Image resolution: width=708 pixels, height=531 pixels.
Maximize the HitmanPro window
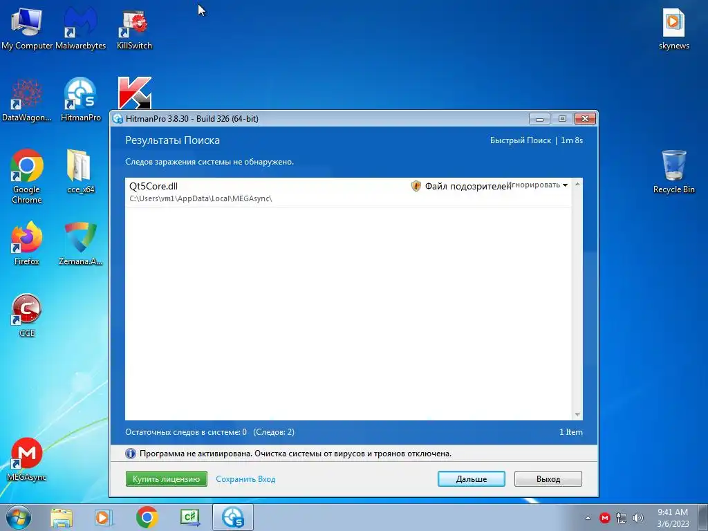coord(561,119)
